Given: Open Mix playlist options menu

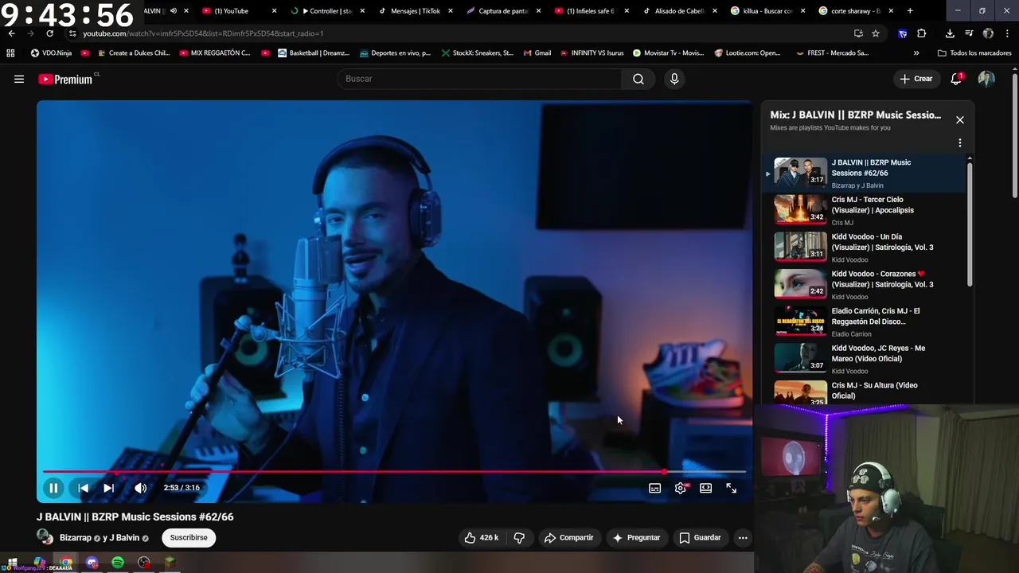Looking at the screenshot, I should click(x=960, y=143).
